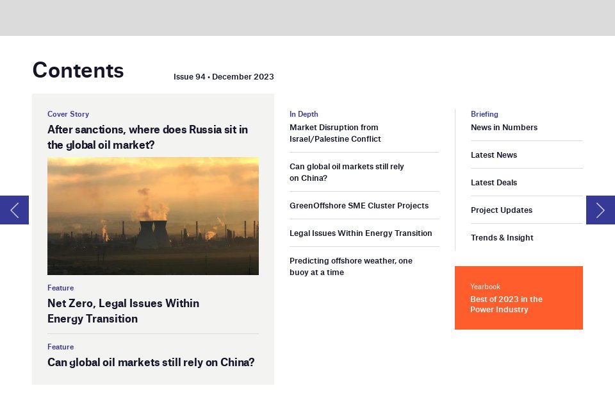The height and width of the screenshot is (420, 615).
Task: Open In Depth China oil markets article
Action: click(x=347, y=172)
